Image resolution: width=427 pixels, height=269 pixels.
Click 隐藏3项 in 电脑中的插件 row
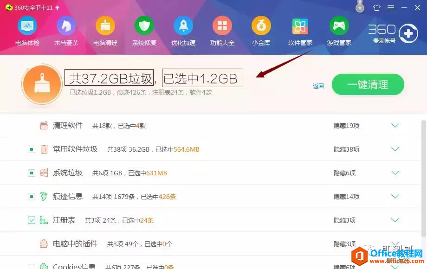344,244
